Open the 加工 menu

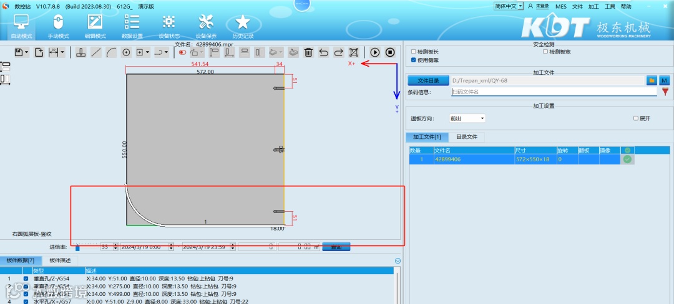[x=593, y=6]
